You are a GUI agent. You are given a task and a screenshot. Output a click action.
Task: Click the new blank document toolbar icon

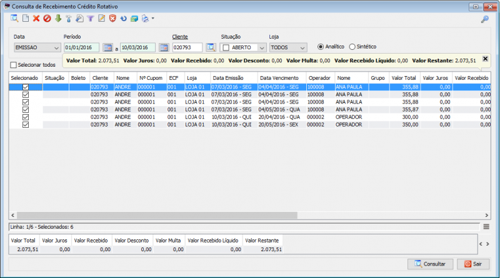tap(26, 19)
